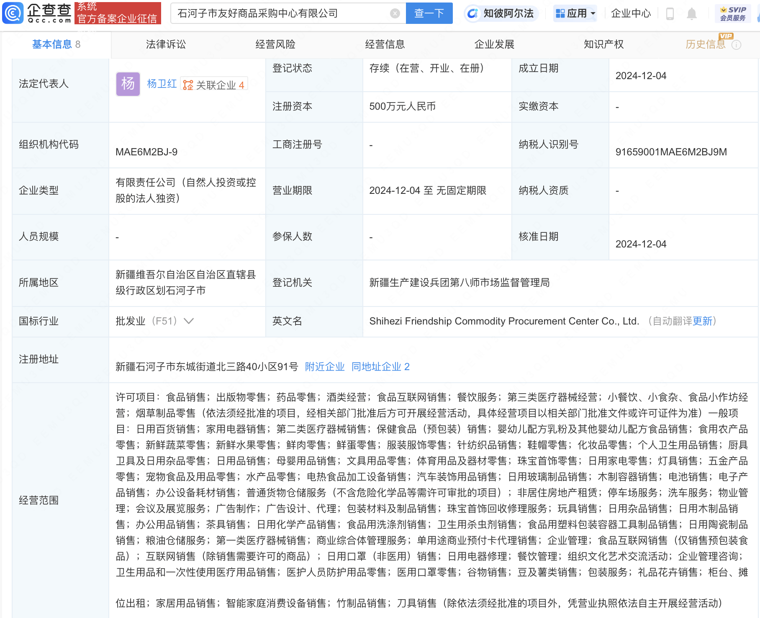Expand the 应用 dropdown menu
760x618 pixels.
click(x=575, y=13)
